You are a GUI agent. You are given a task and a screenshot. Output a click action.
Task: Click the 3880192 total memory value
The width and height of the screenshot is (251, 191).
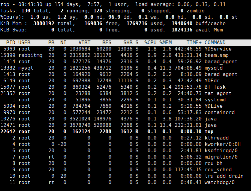44,23
